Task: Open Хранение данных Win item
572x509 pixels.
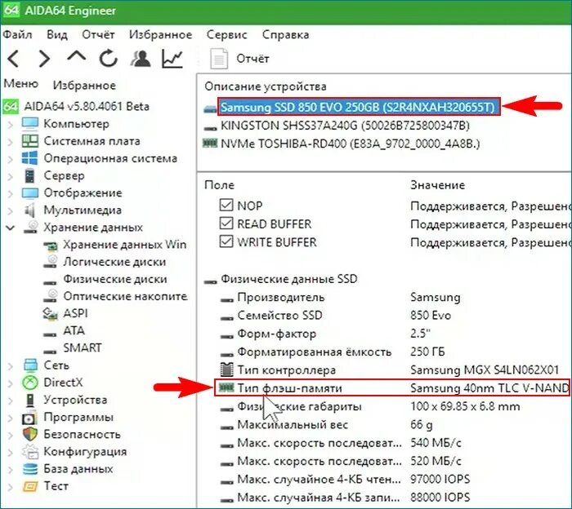Action: click(125, 245)
